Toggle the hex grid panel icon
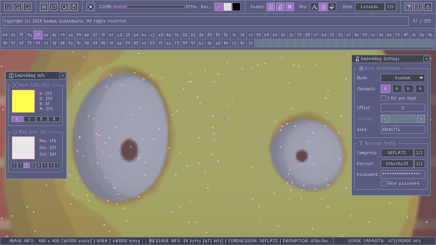This screenshot has width=436, height=245. pos(290,7)
